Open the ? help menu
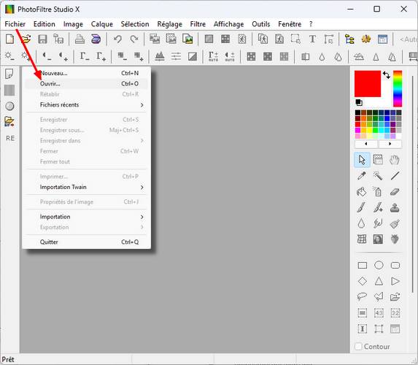The height and width of the screenshot is (365, 418). pyautogui.click(x=311, y=24)
